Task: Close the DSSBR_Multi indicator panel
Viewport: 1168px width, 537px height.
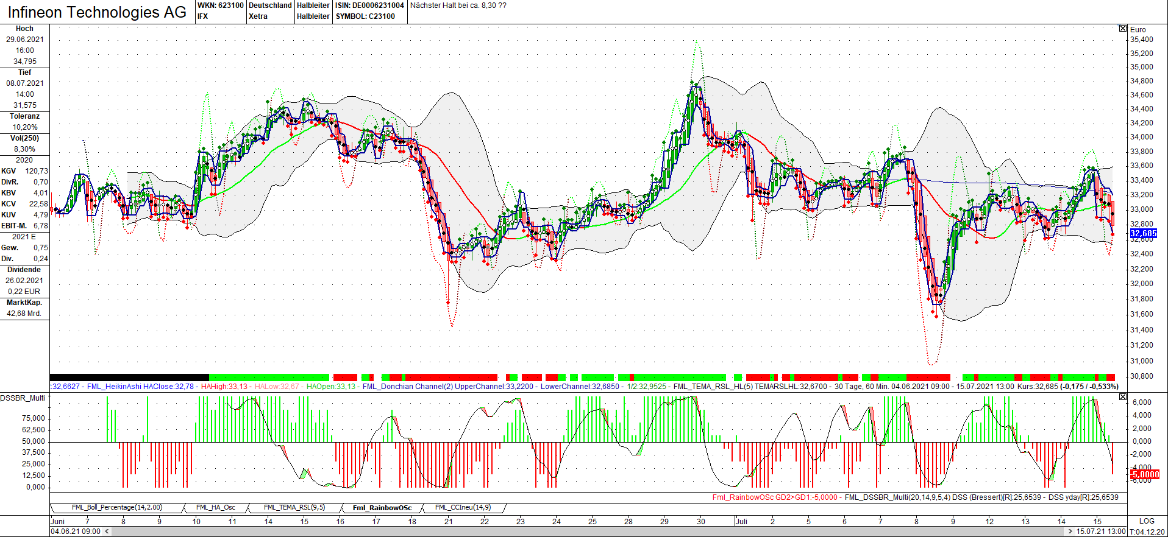Action: [x=1123, y=397]
